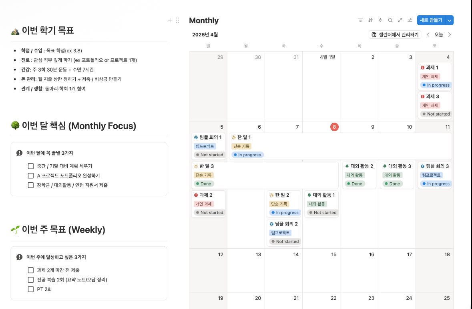Click the Done status on 한 일 3
This screenshot has width=472, height=309.
[203, 183]
